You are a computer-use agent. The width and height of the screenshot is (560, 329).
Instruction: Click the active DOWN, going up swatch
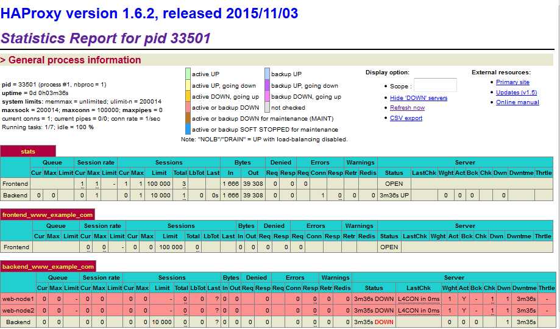tap(188, 96)
